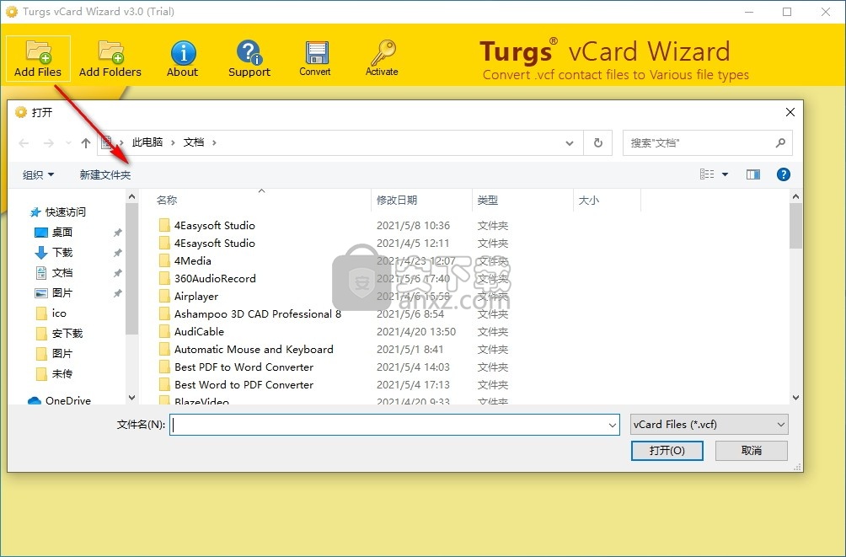Toggle the preview pane icon
The image size is (846, 557).
[x=753, y=174]
